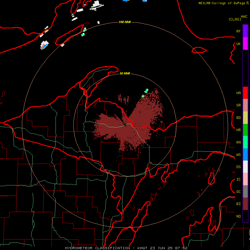Click the GR legend label
Screen dimensions: 250x250
point(238,105)
